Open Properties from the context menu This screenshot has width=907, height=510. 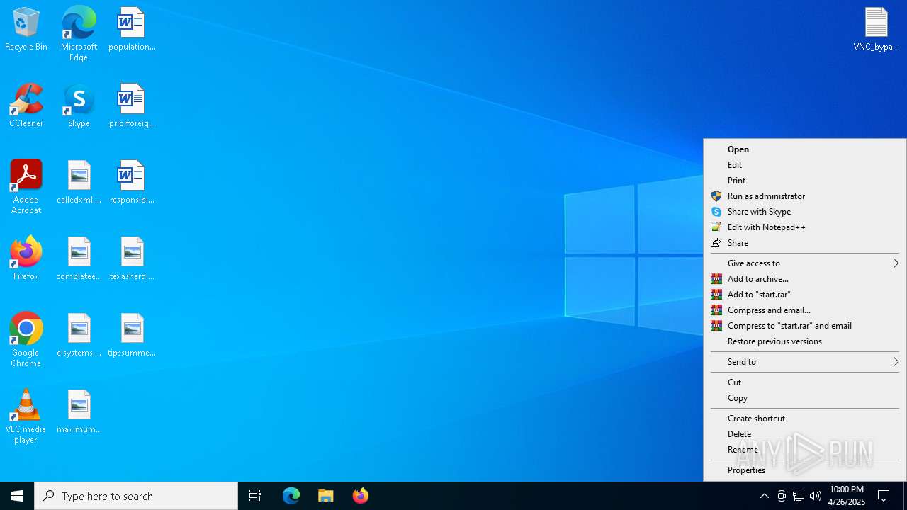804,470
